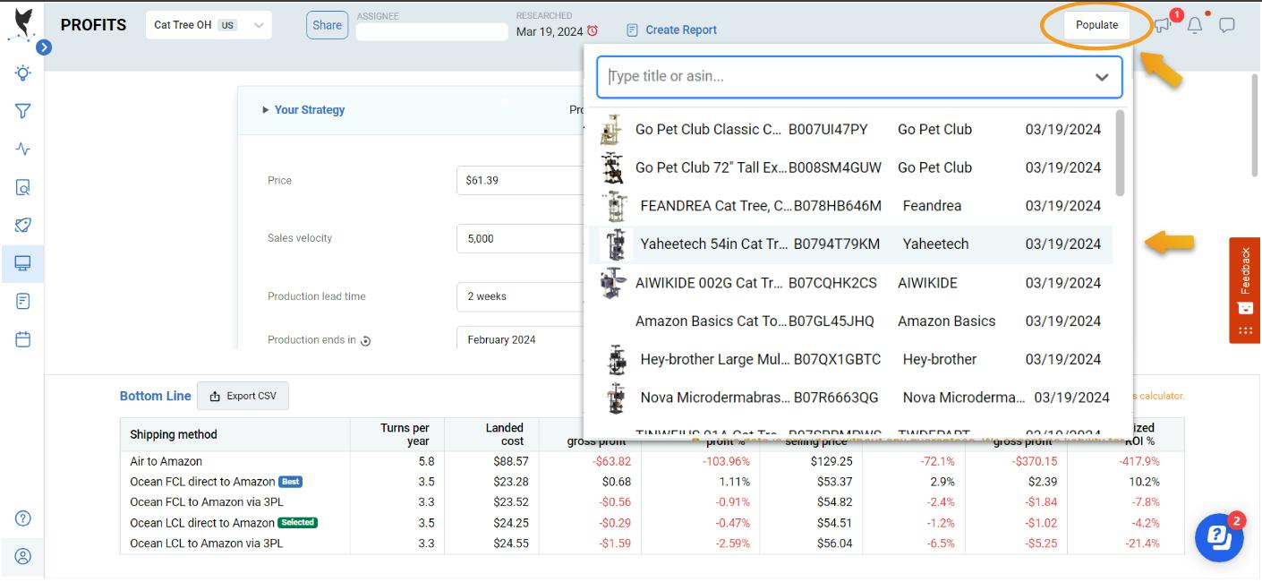Open the Cat Tree OH product dropdown
This screenshot has width=1262, height=582.
(209, 25)
